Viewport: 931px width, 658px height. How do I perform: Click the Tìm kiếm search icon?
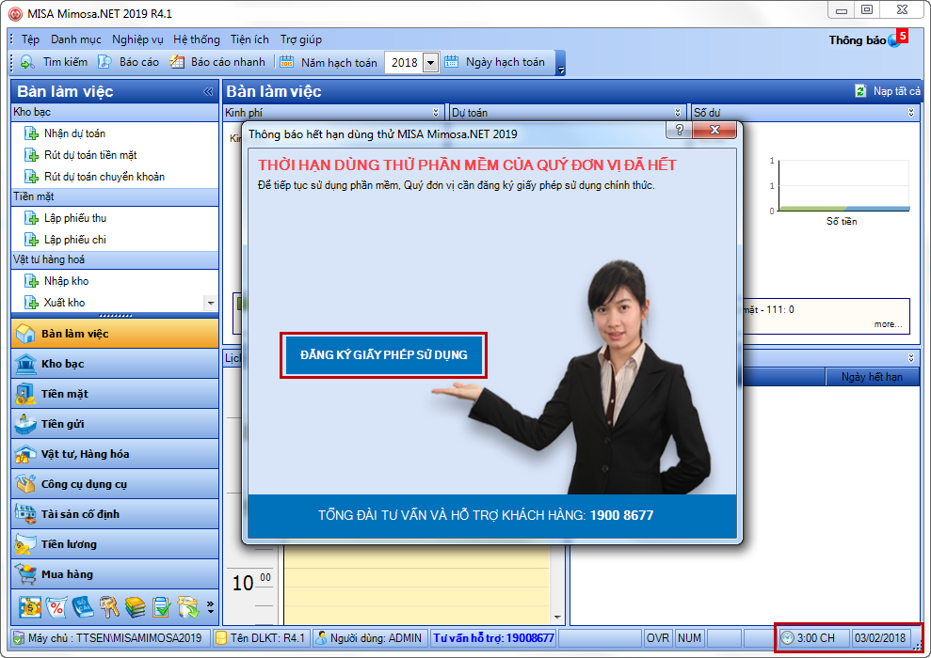click(x=27, y=62)
